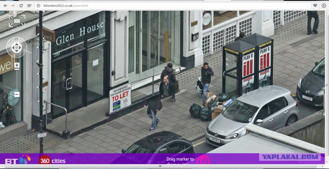Screen dimensions: 329x169
Task: Click the compass navigation control center
Action: pyautogui.click(x=16, y=48)
